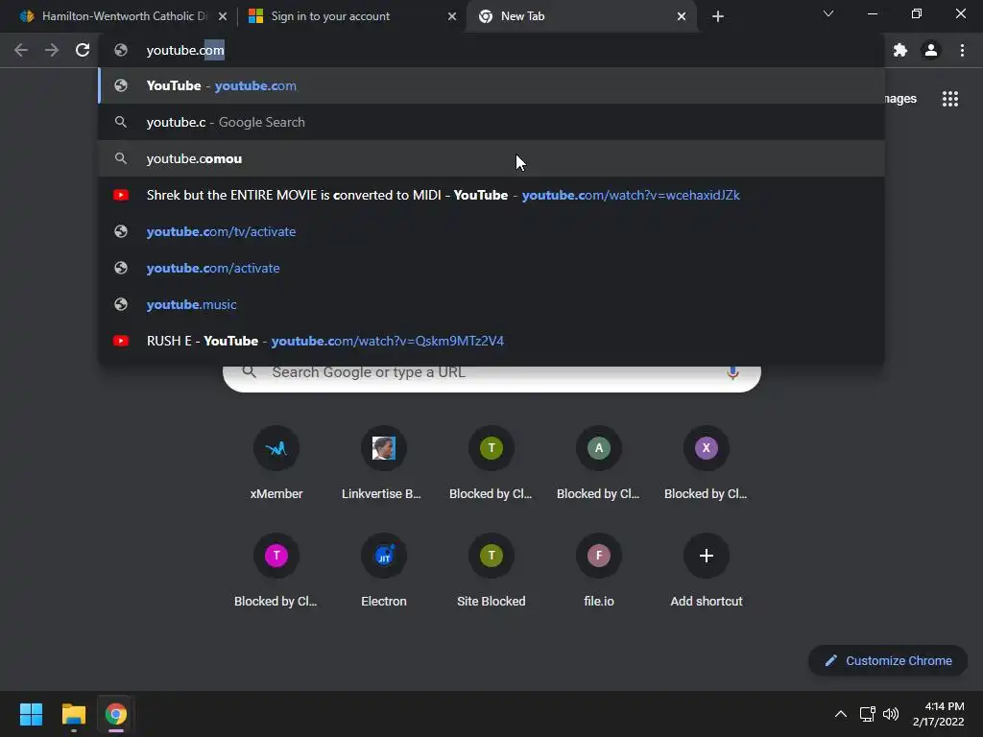Screen dimensions: 983x737
Task: Open the green T Blocked by Cl... shortcut
Action: pyautogui.click(x=491, y=464)
